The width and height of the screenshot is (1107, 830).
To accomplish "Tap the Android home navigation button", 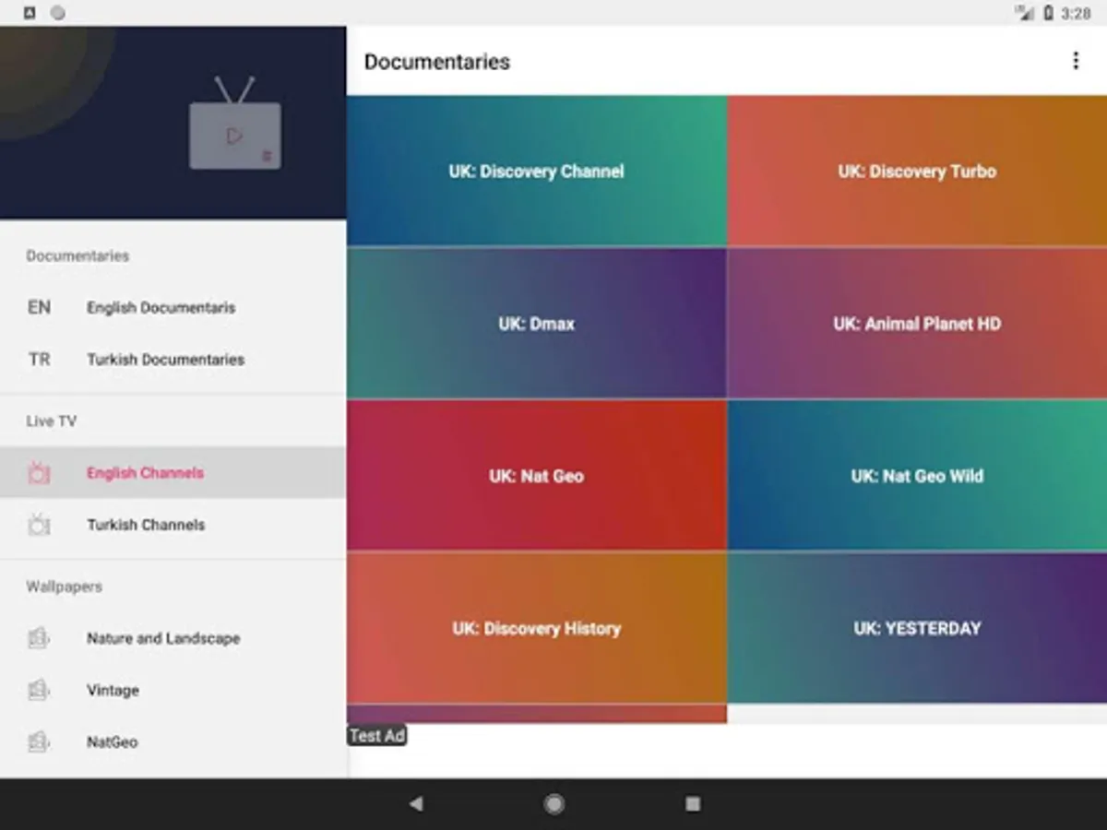I will click(x=553, y=804).
